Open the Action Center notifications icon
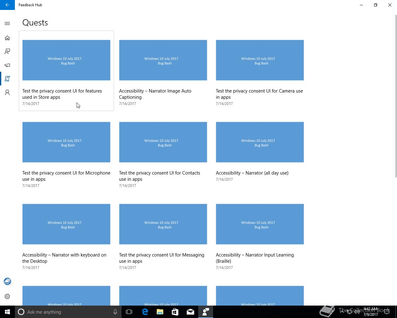 [x=387, y=312]
